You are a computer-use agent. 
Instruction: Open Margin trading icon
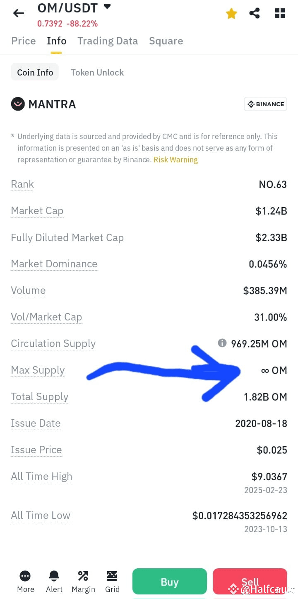pyautogui.click(x=83, y=576)
